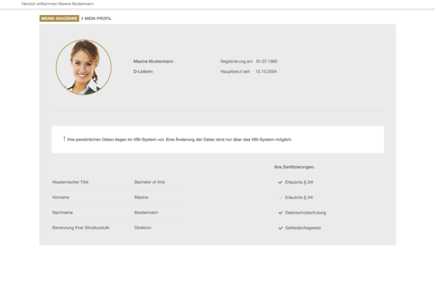Click the role text 'D-Leiterin'
Screen dimensions: 435x290
(143, 72)
